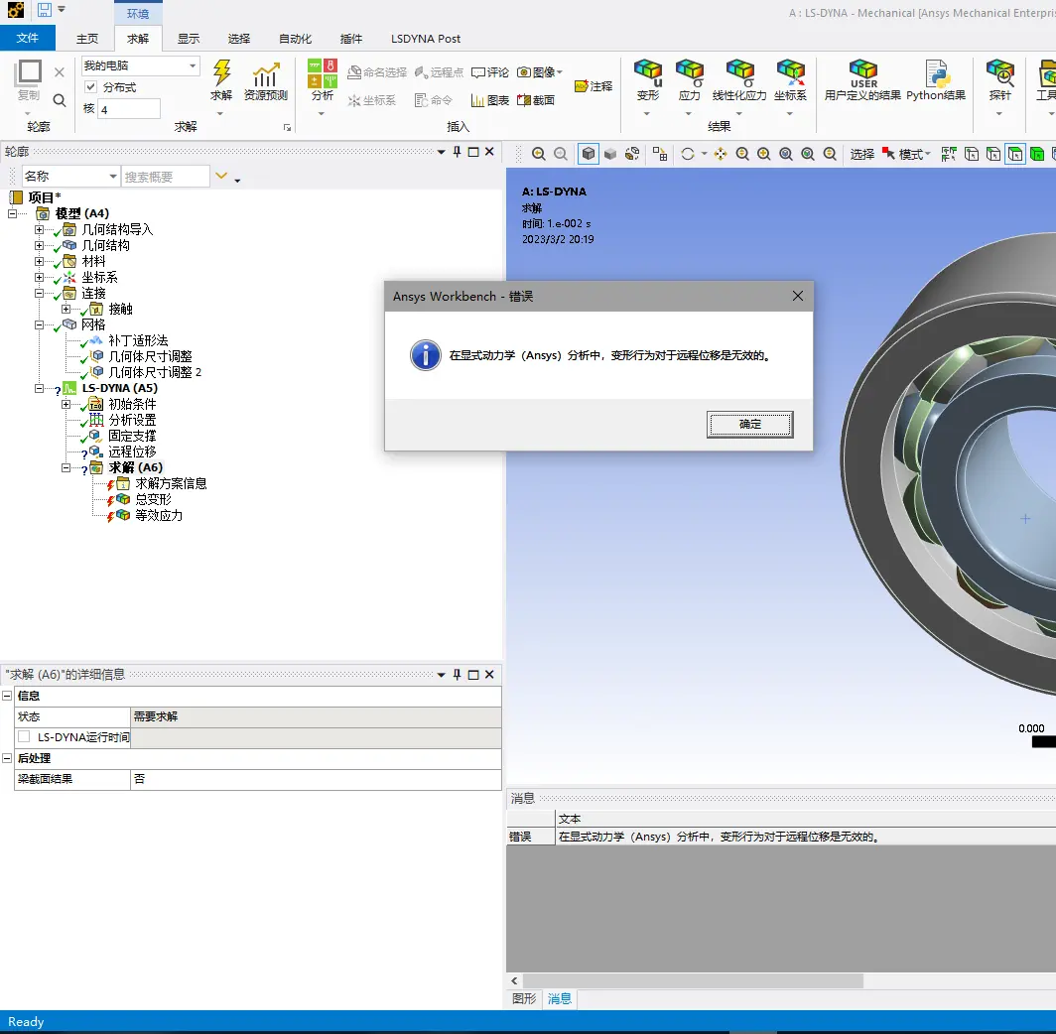Viewport: 1056px width, 1034px height.
Task: Switch to the 消息 bottom tab
Action: (x=560, y=998)
